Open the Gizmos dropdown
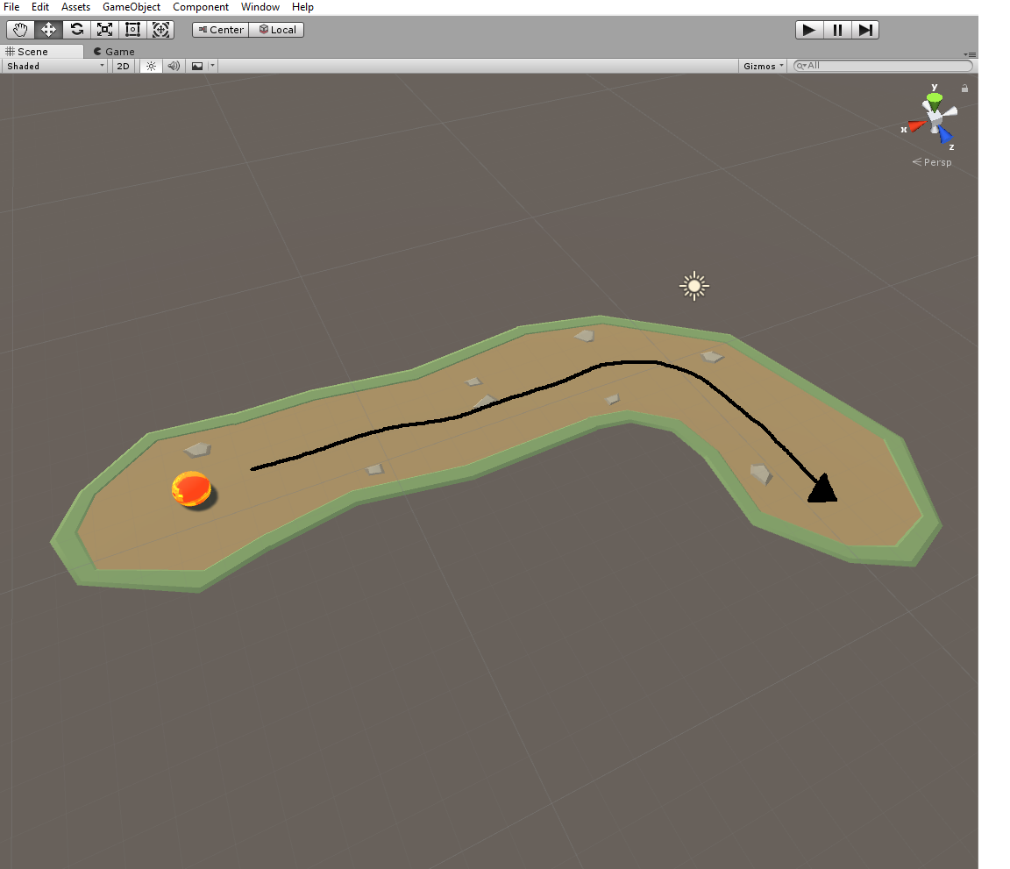Screen dimensions: 1010x869 761,66
